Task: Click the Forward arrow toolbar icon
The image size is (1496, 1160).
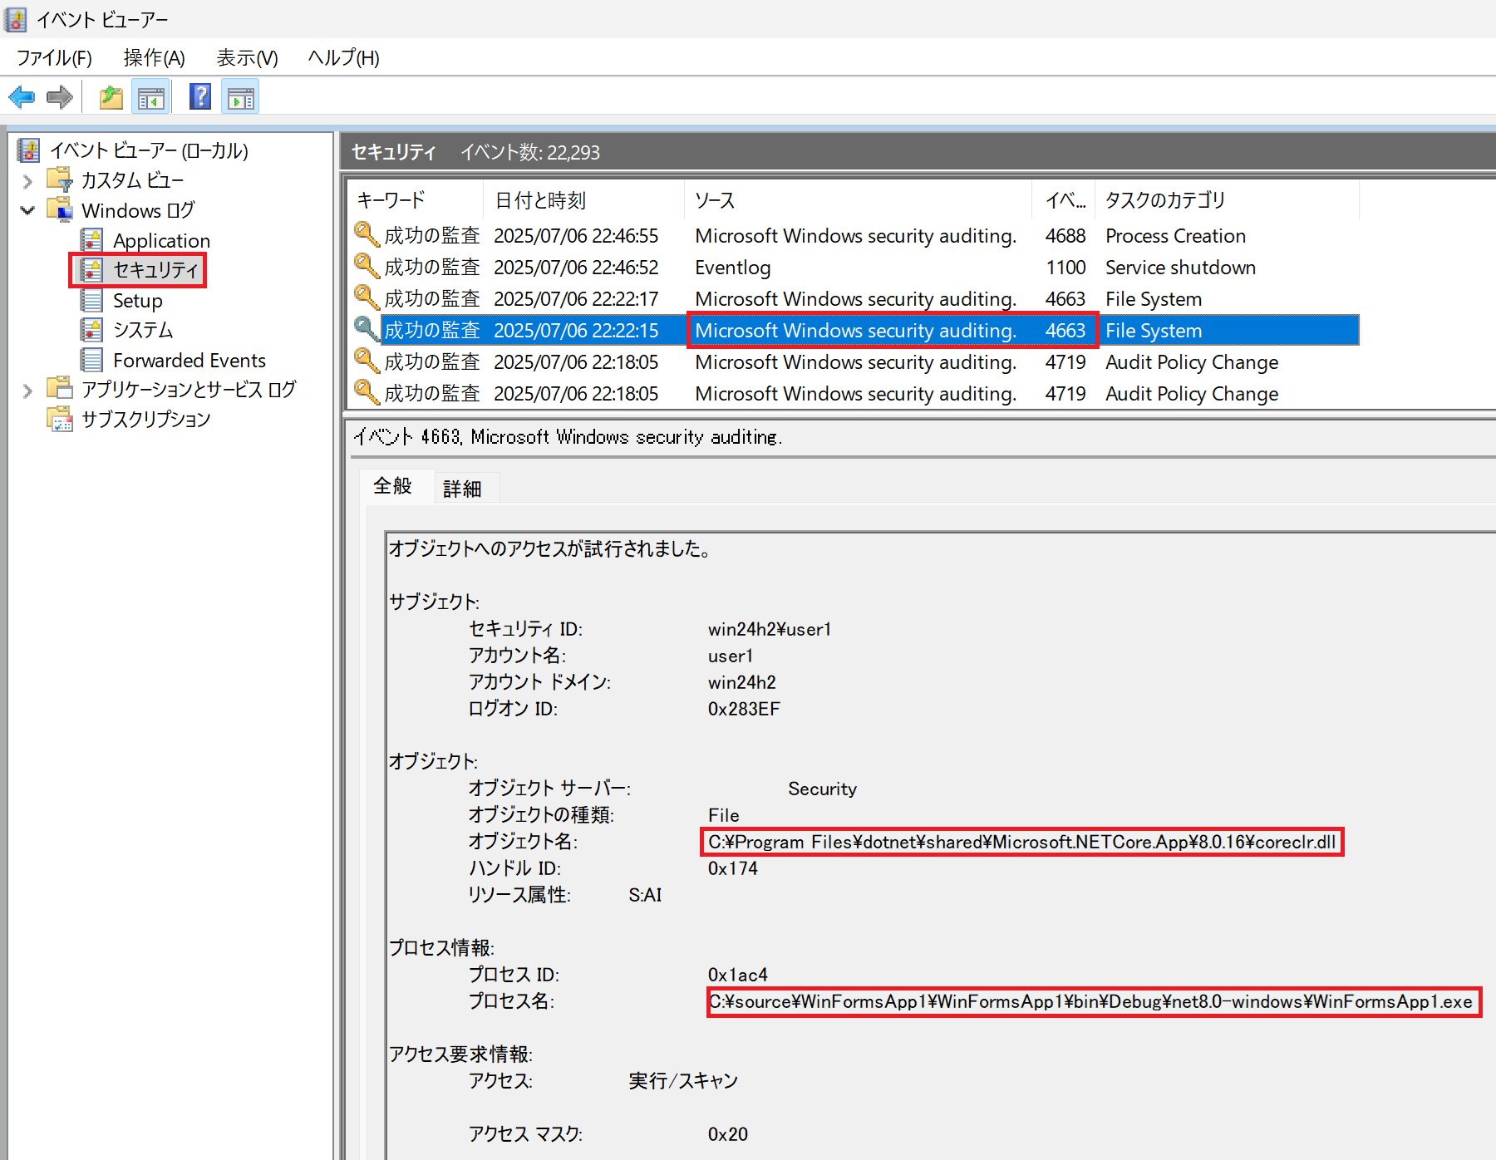Action: point(60,97)
